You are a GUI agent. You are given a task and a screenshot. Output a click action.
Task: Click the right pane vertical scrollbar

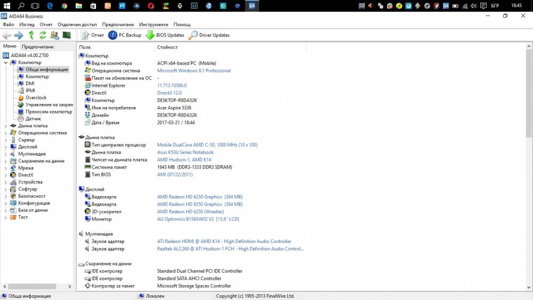[529, 93]
